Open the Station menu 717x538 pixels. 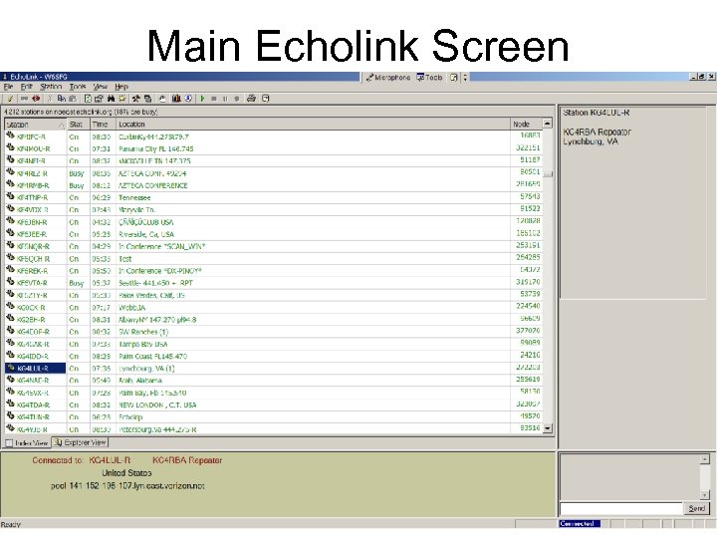[51, 87]
